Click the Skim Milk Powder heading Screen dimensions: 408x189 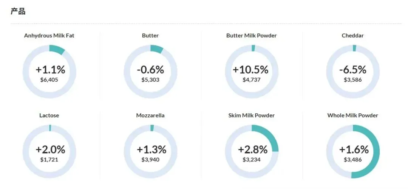pyautogui.click(x=252, y=115)
